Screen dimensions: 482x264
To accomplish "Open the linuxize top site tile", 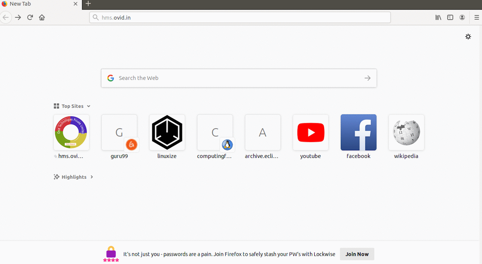I will (x=167, y=132).
